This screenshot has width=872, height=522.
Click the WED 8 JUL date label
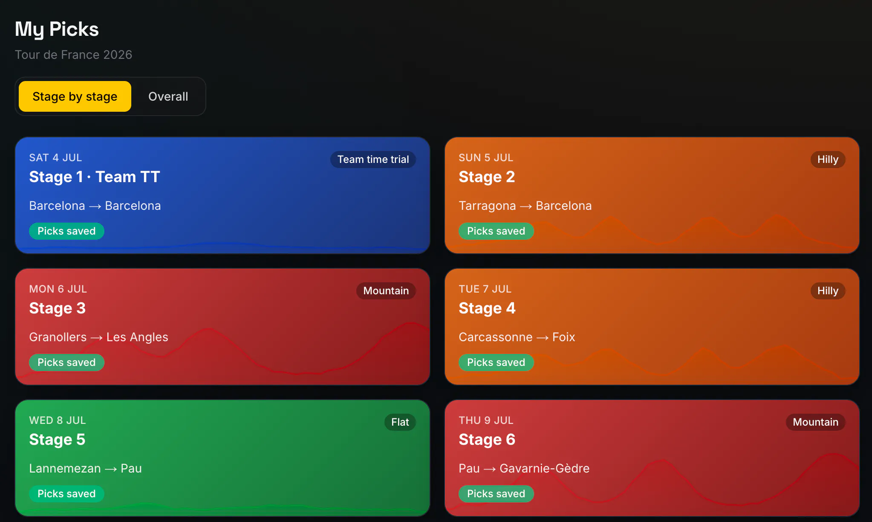point(58,420)
